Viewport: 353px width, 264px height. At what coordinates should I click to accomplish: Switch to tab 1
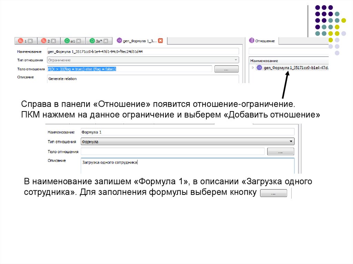pos(26,41)
